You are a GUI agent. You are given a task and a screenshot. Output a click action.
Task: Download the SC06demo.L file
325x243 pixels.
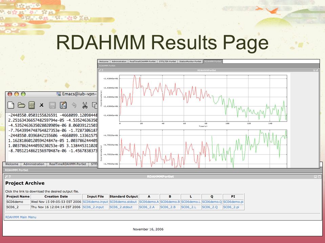(x=191, y=202)
